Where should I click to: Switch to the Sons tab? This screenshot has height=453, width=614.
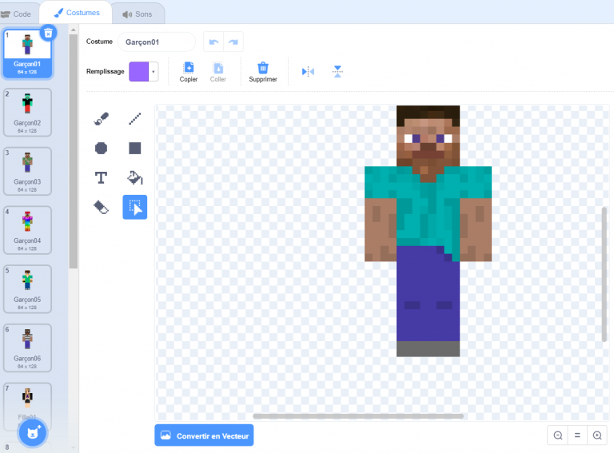click(x=138, y=14)
